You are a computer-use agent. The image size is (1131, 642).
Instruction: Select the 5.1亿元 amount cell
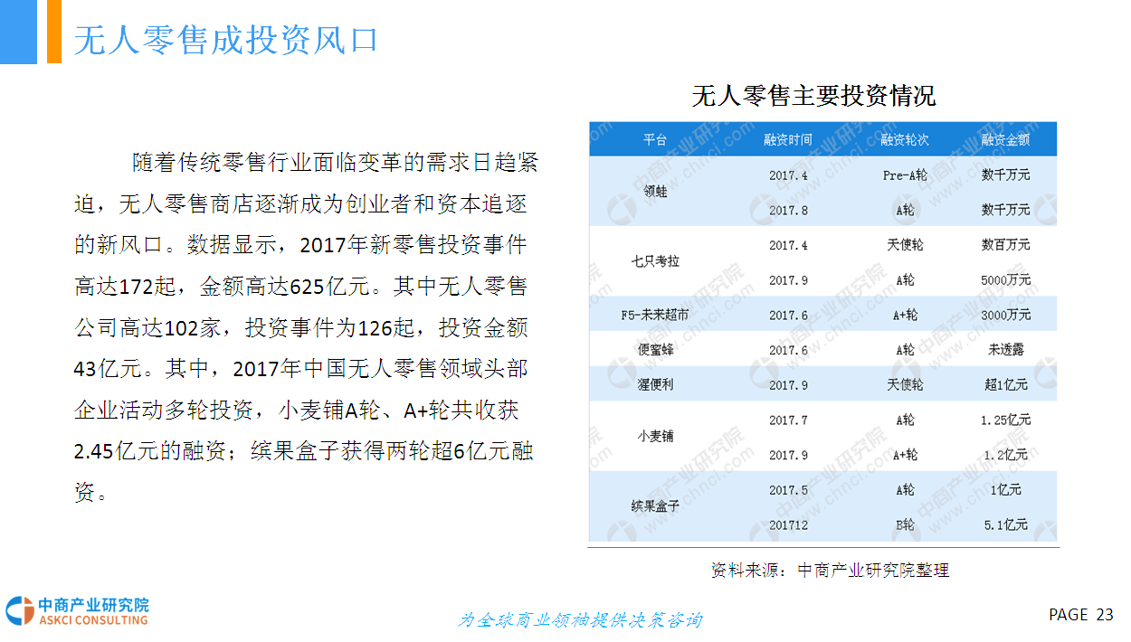pos(1005,524)
